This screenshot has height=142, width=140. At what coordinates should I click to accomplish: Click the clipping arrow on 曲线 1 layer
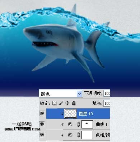pos(62,125)
